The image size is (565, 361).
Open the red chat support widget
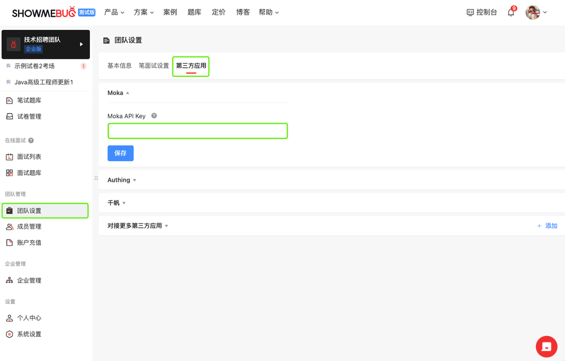546,346
